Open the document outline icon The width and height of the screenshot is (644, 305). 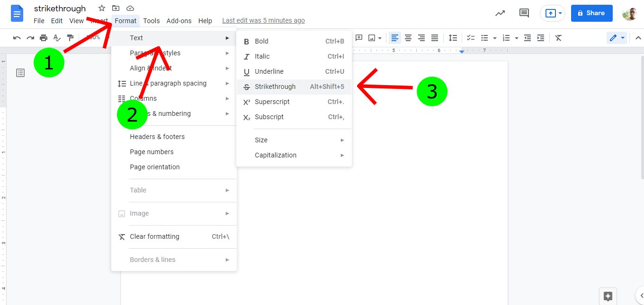20,72
